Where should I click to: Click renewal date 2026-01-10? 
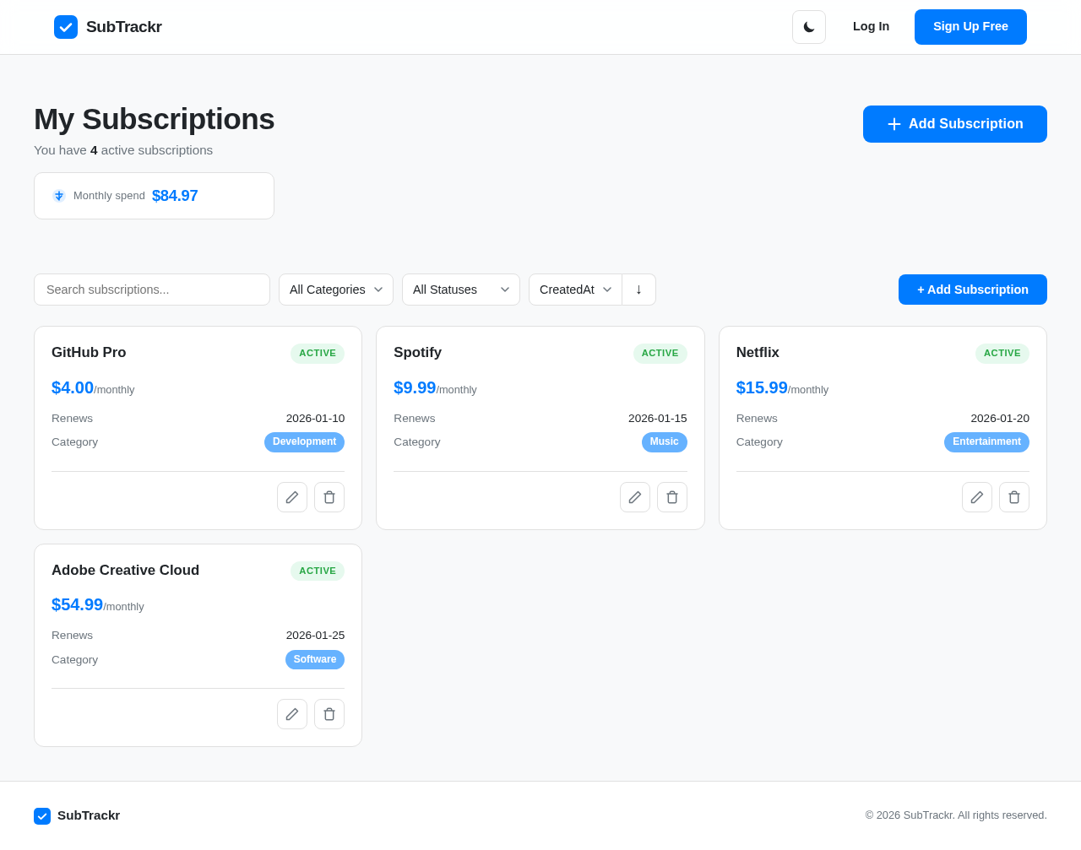(315, 419)
